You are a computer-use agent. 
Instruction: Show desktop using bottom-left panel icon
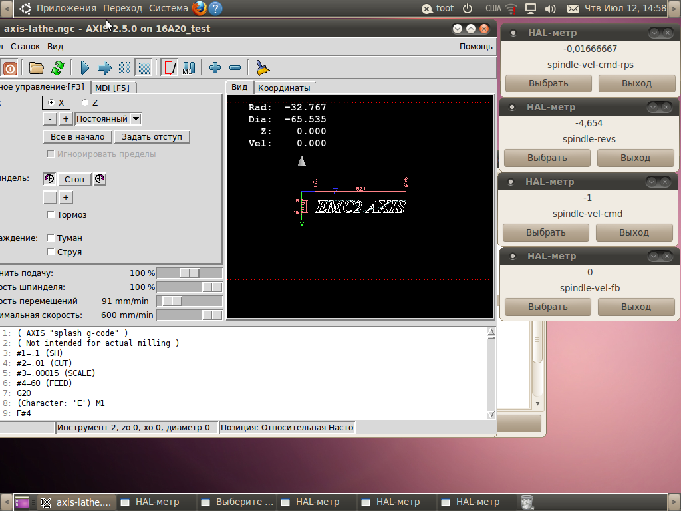tap(22, 502)
